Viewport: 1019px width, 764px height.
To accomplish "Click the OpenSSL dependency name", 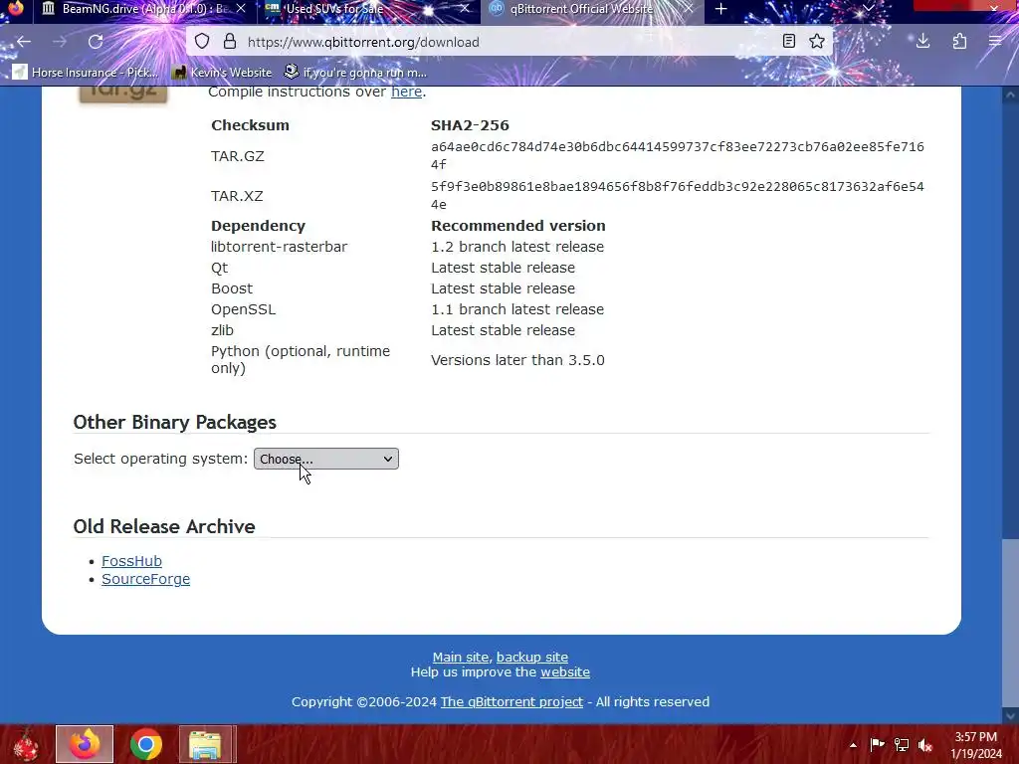I will [x=243, y=309].
